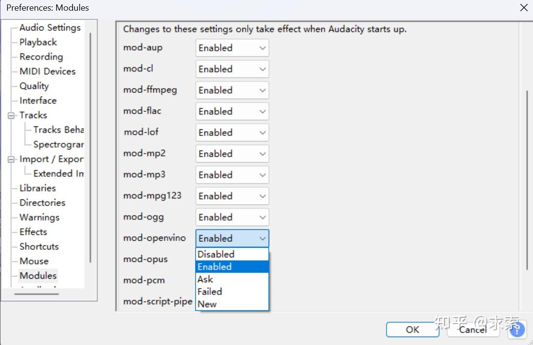This screenshot has height=345, width=533.
Task: Open the mod-ffmpeg status dropdown
Action: point(232,91)
